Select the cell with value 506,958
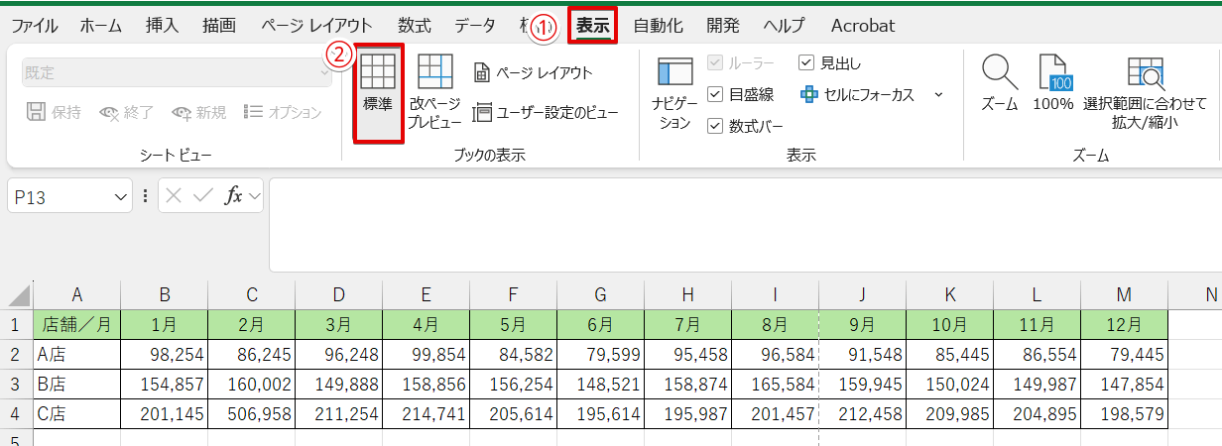1222x446 pixels. (252, 413)
